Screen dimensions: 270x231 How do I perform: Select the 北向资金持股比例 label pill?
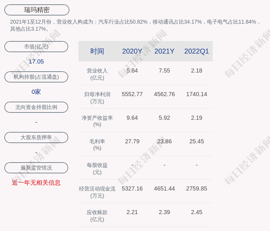click(x=36, y=107)
